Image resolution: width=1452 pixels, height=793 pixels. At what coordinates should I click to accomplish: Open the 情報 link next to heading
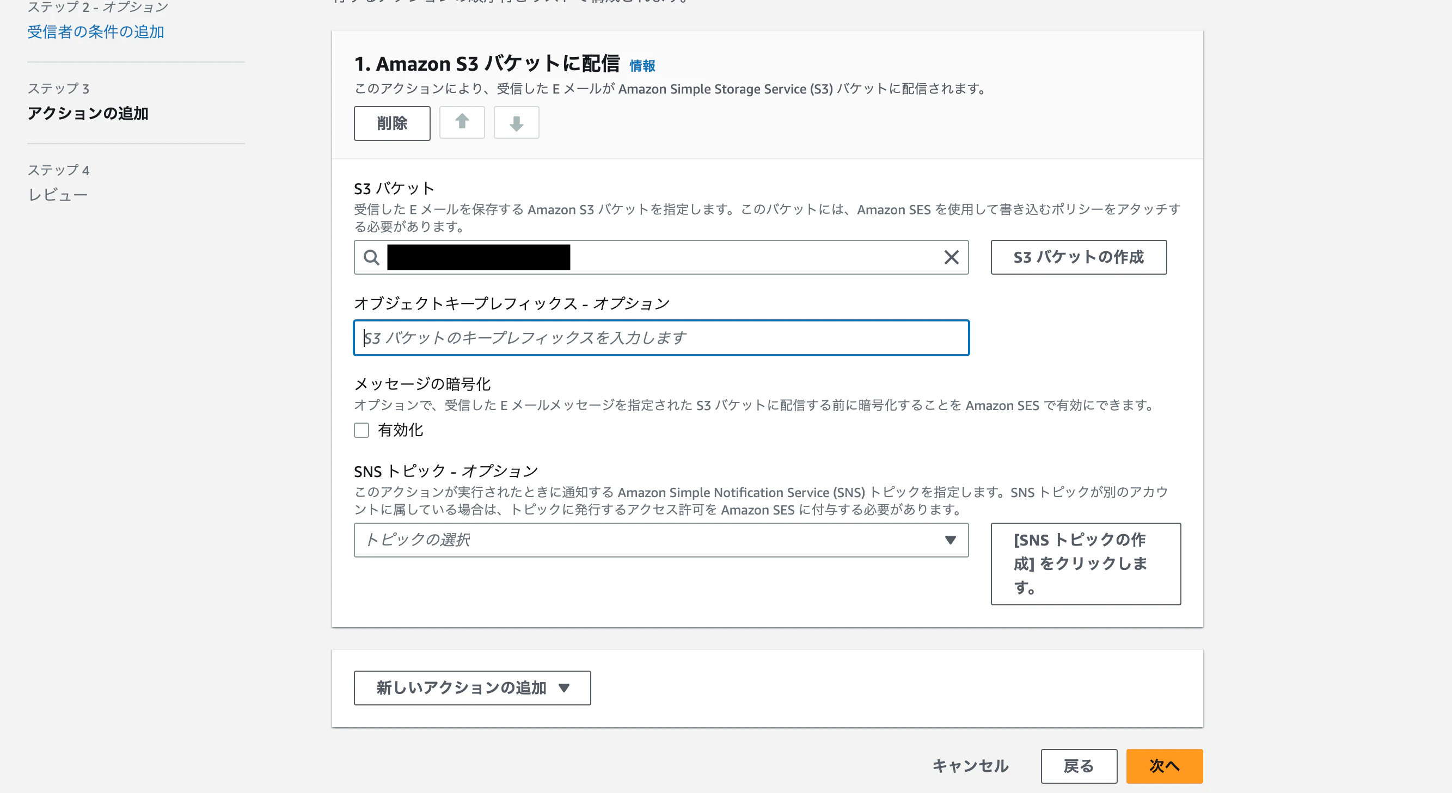[642, 65]
